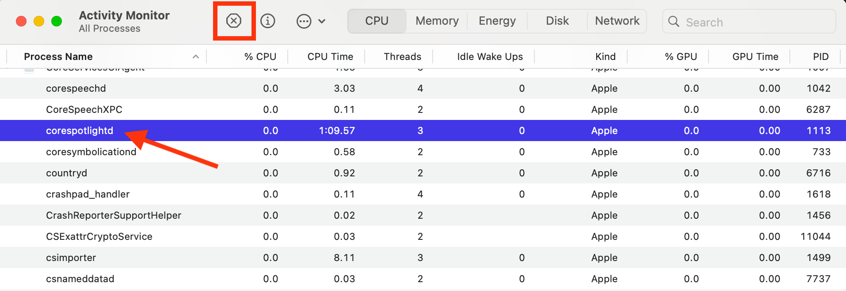Image resolution: width=846 pixels, height=291 pixels.
Task: Click CPU Time value 8.11
Action: point(344,257)
